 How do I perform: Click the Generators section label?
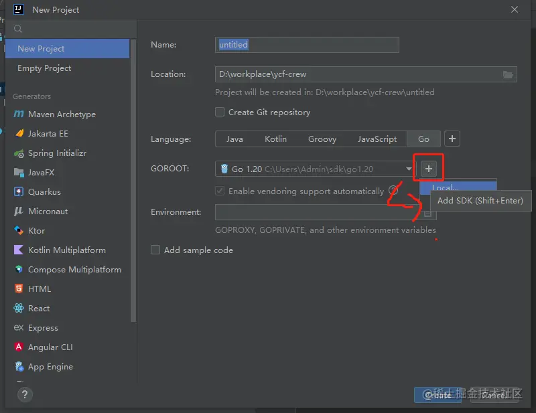pyautogui.click(x=31, y=96)
